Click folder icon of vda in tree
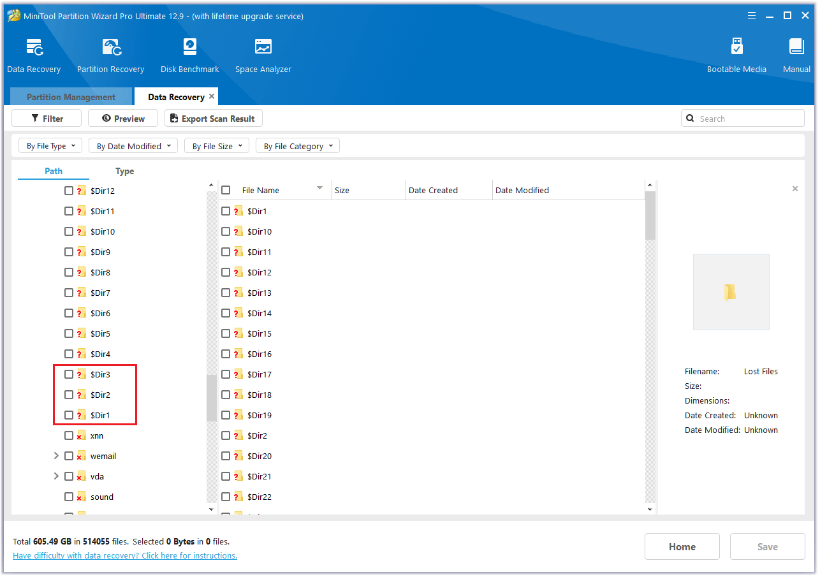The width and height of the screenshot is (820, 577). coord(81,476)
